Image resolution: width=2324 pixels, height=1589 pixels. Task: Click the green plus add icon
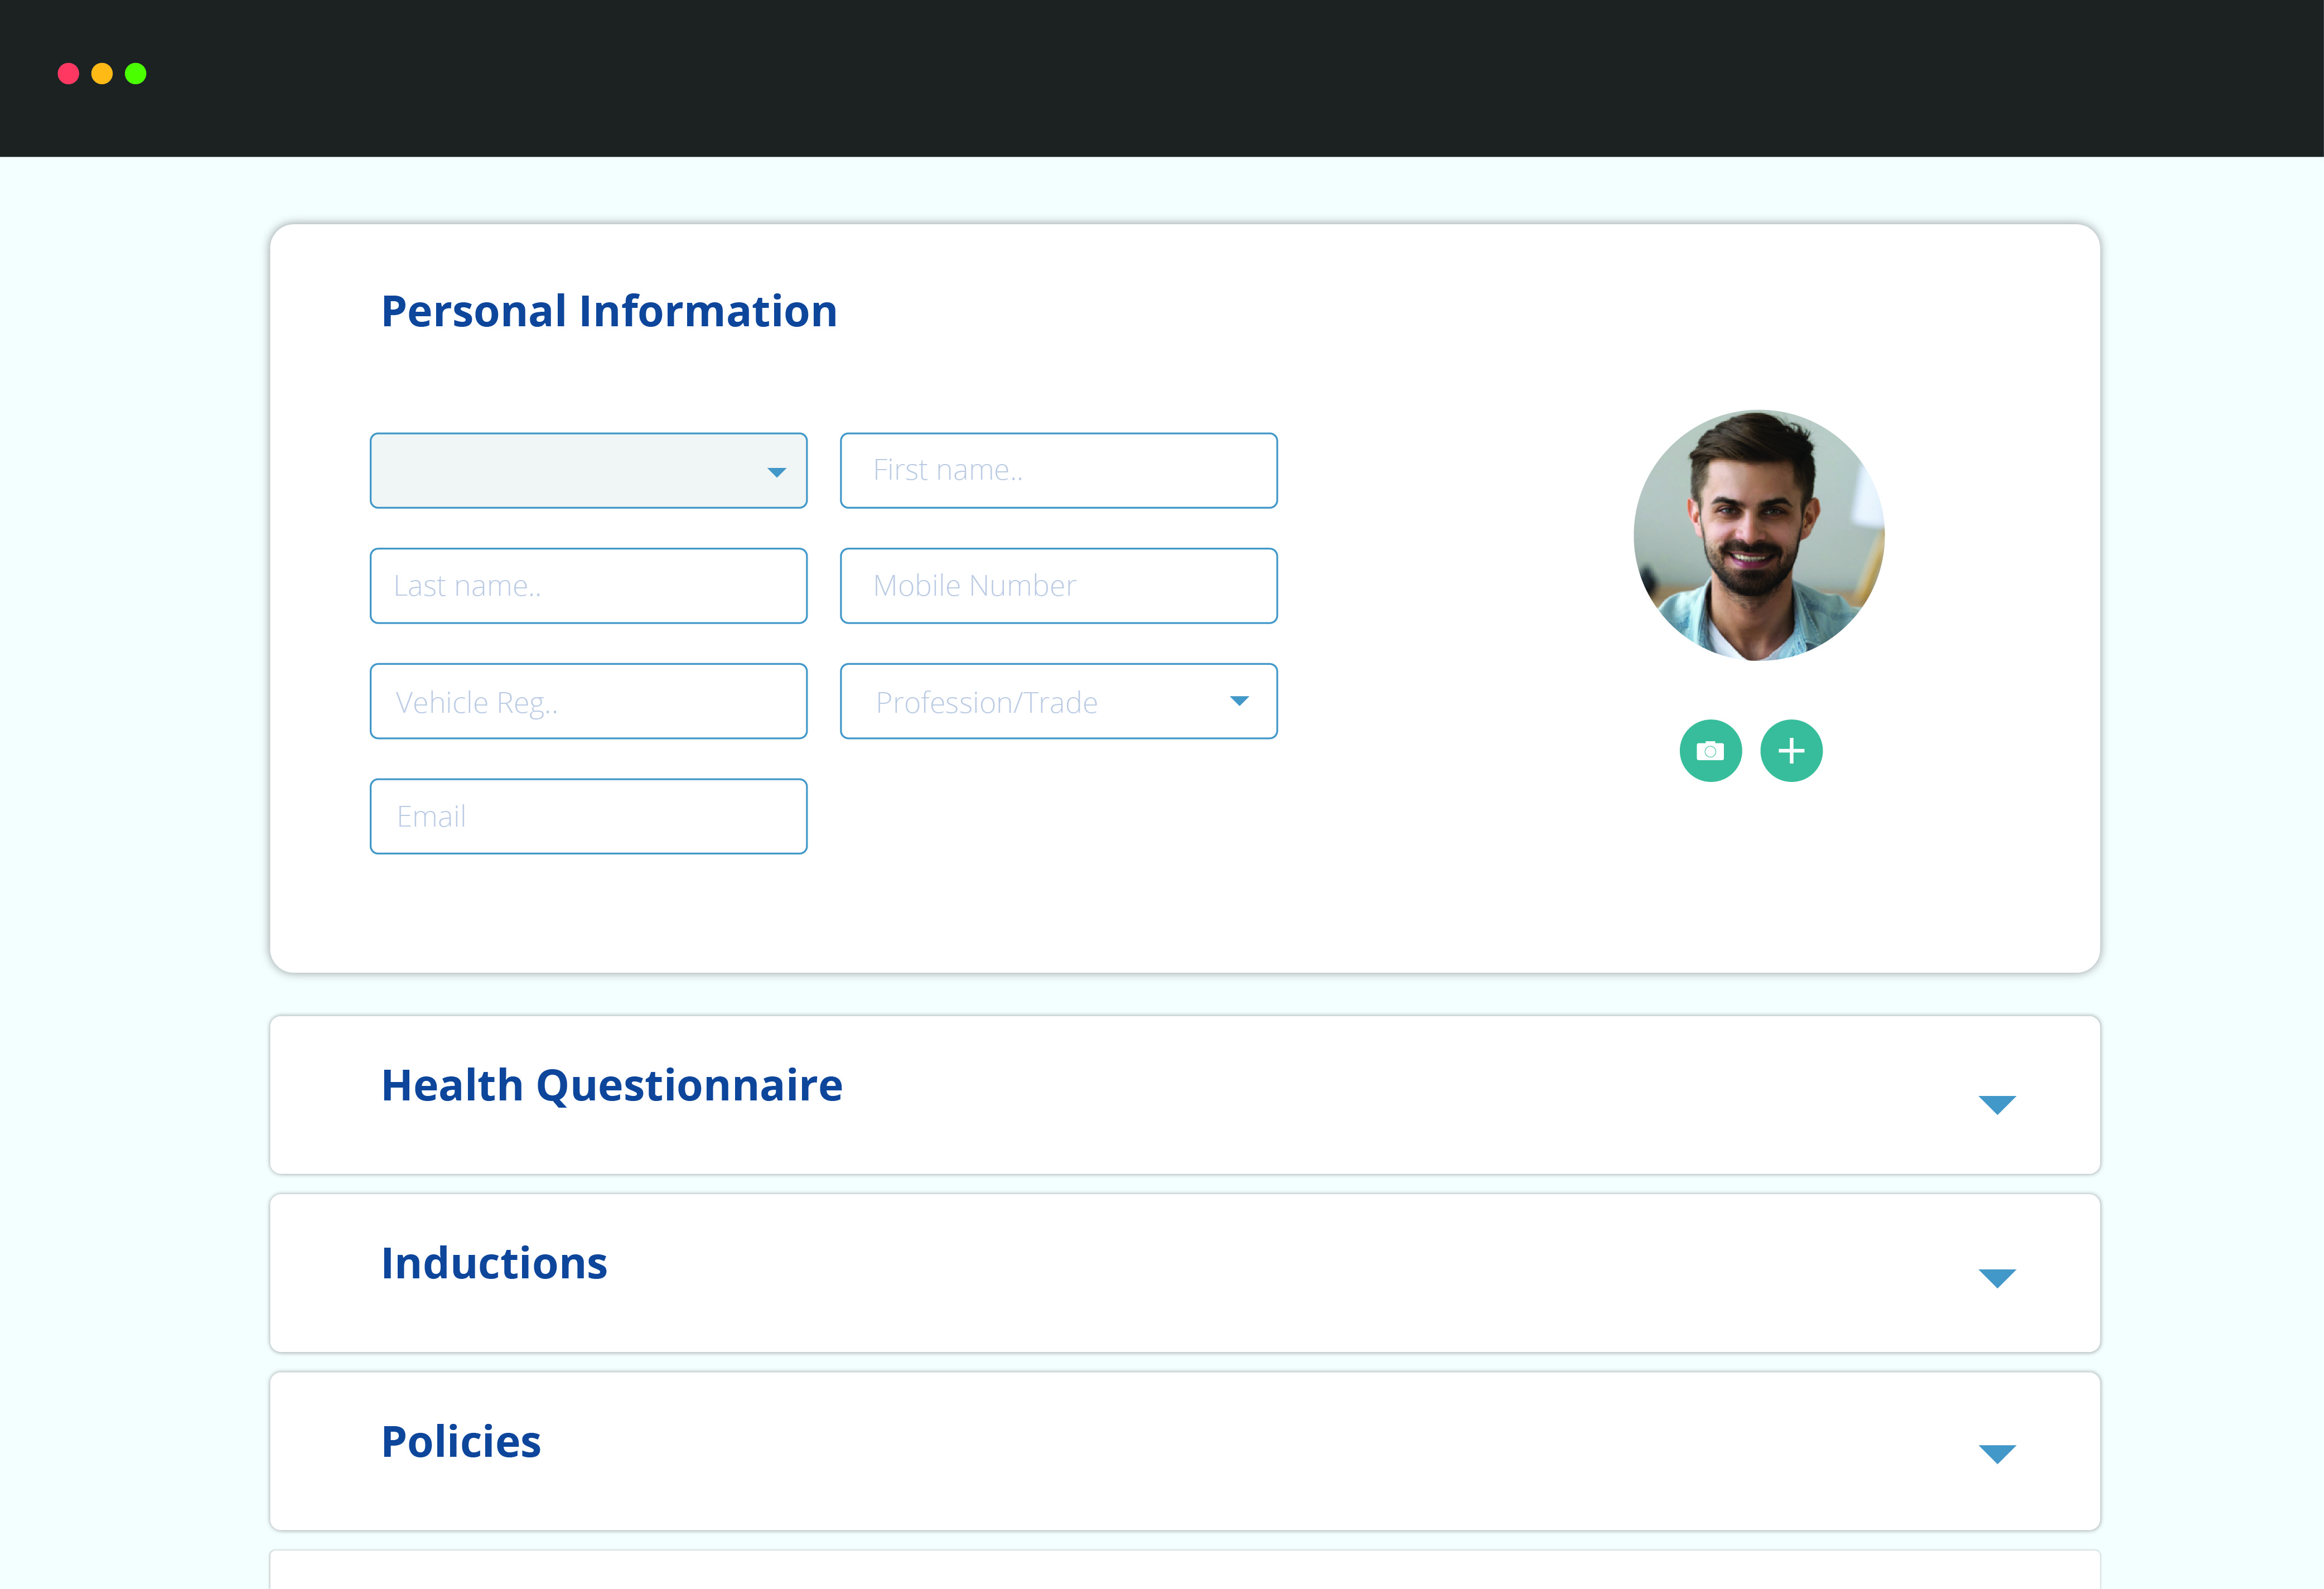coord(1791,750)
